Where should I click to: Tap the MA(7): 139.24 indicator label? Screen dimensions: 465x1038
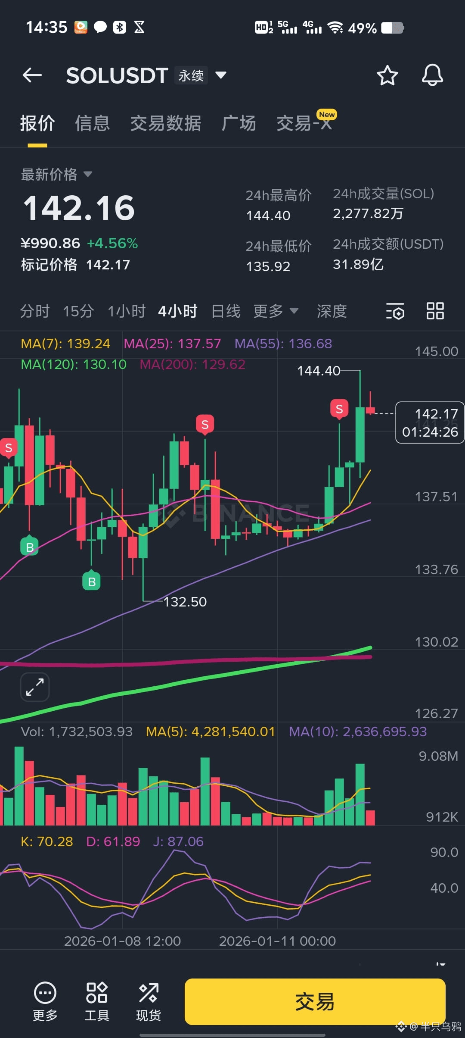[65, 344]
